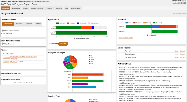The width and height of the screenshot is (187, 102).
Task: Click Jelani legend dot in Assigned Employee
Action: 89,61
